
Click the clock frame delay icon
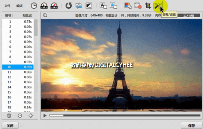click(34, 6)
